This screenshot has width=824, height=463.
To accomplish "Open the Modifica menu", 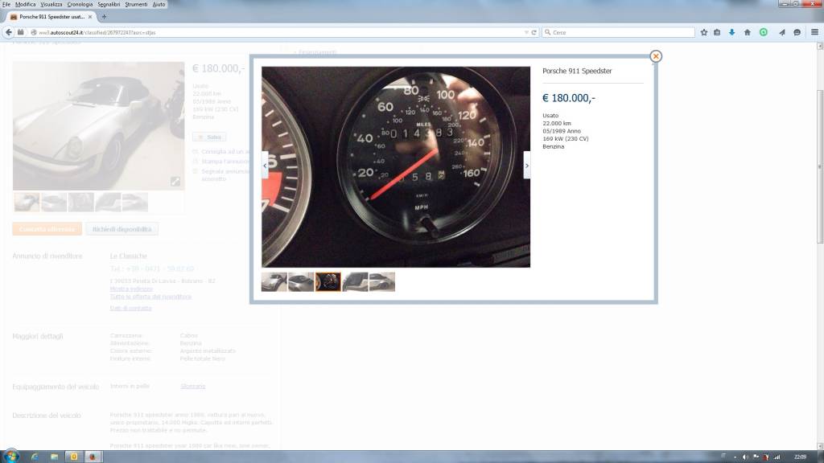I will tap(25, 4).
